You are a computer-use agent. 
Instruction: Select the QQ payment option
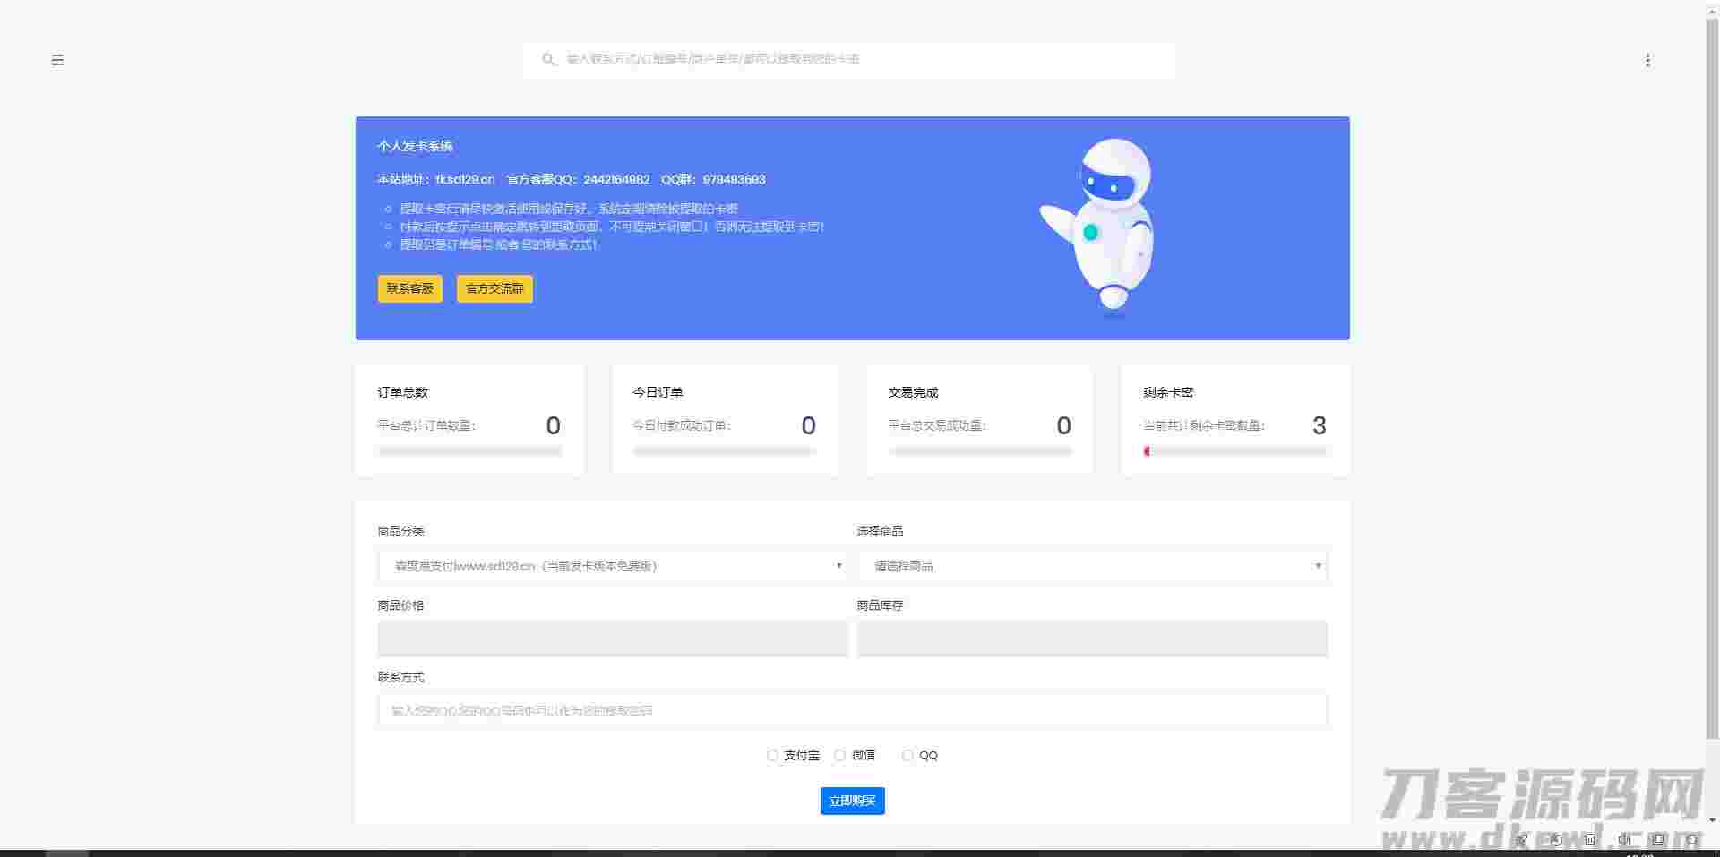[907, 755]
